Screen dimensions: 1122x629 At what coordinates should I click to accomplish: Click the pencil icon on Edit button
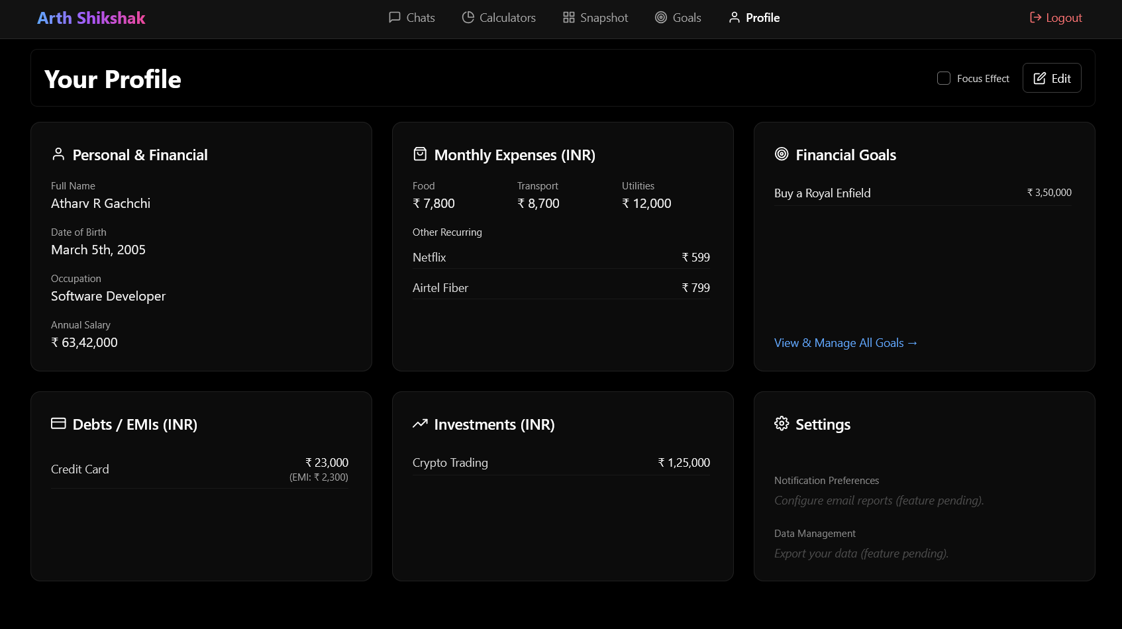pos(1040,78)
